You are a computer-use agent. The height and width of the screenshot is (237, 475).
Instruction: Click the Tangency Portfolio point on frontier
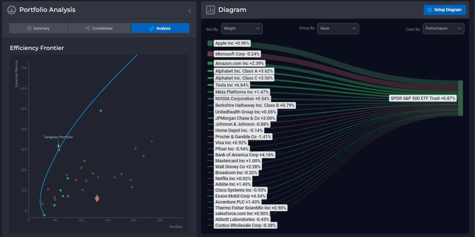coord(59,150)
